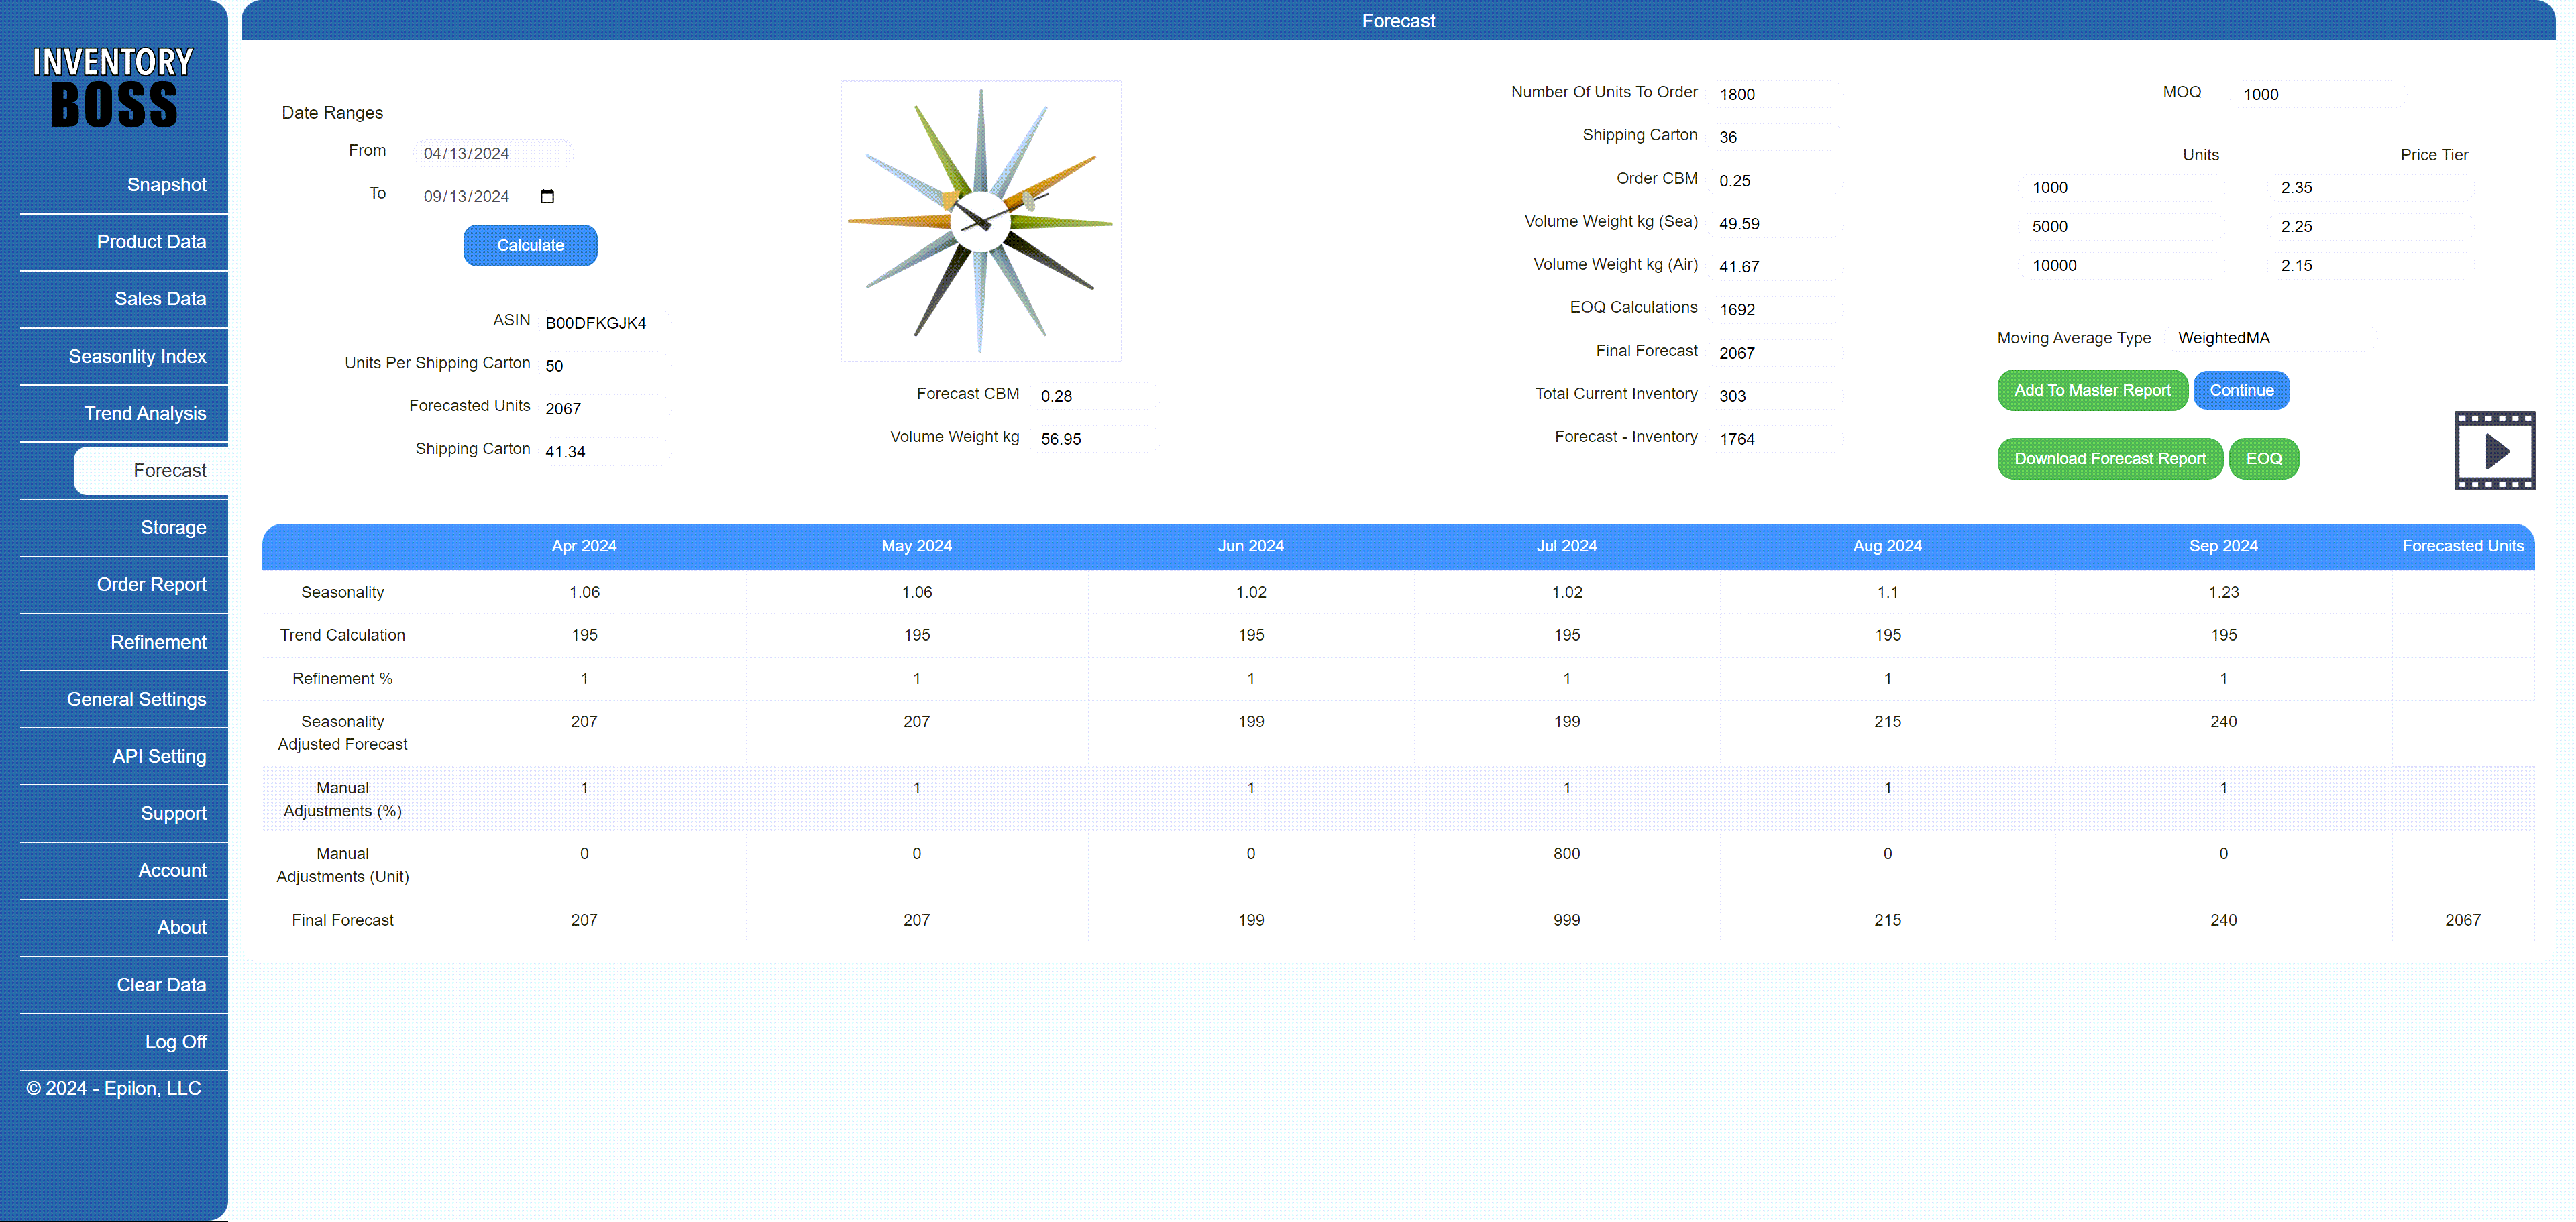The width and height of the screenshot is (2576, 1222).
Task: Click the From date field
Action: point(492,153)
